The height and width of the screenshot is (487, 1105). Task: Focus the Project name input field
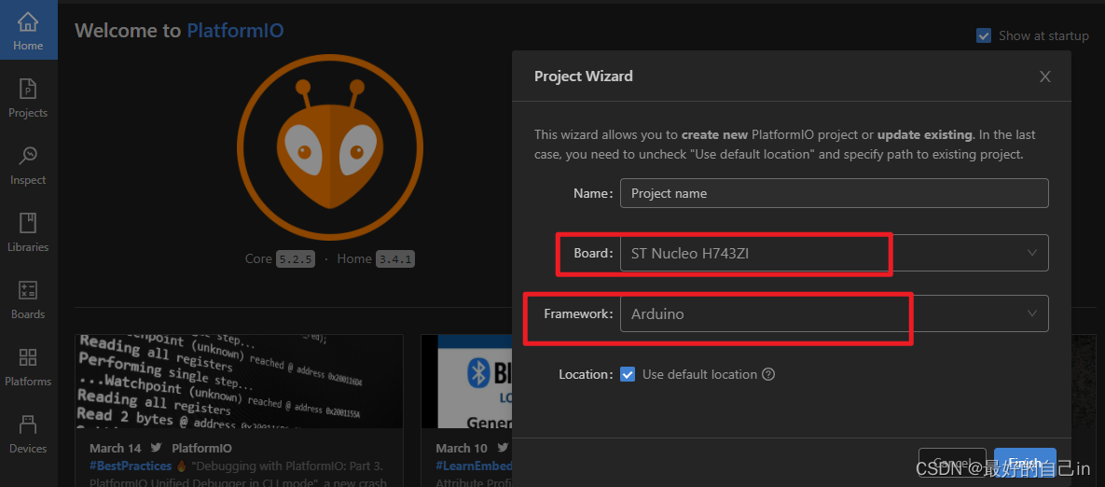tap(835, 193)
